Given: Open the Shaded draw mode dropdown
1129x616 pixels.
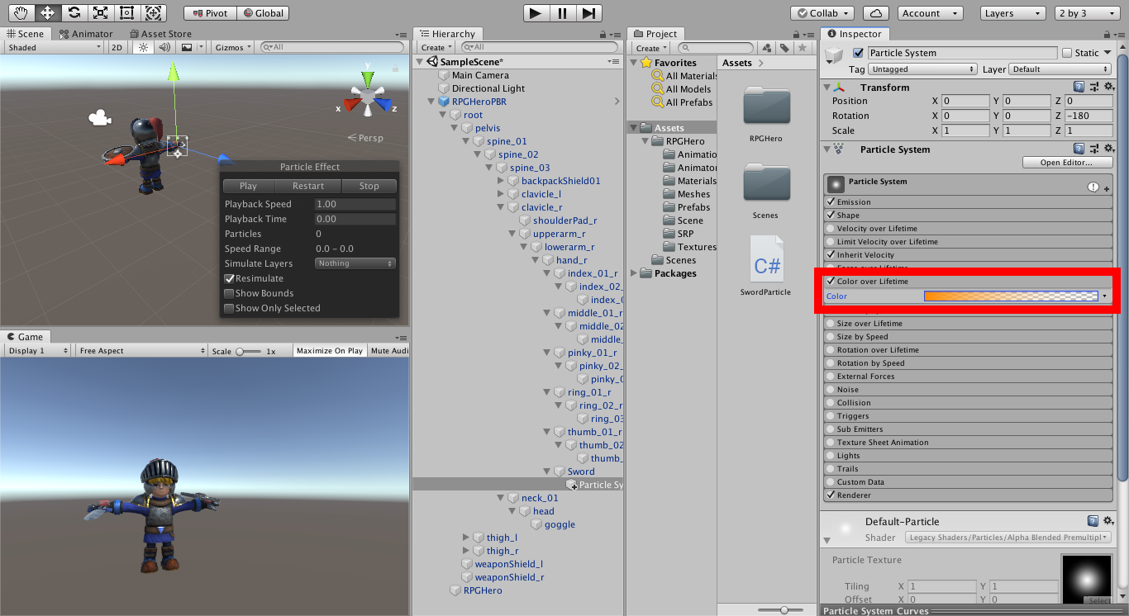Looking at the screenshot, I should click(x=54, y=47).
